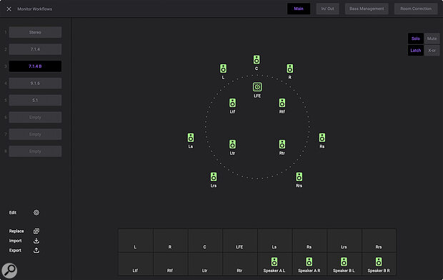Viewport: 443px width, 280px height.
Task: Select the 7.1.4 B workflow
Action: (x=35, y=66)
